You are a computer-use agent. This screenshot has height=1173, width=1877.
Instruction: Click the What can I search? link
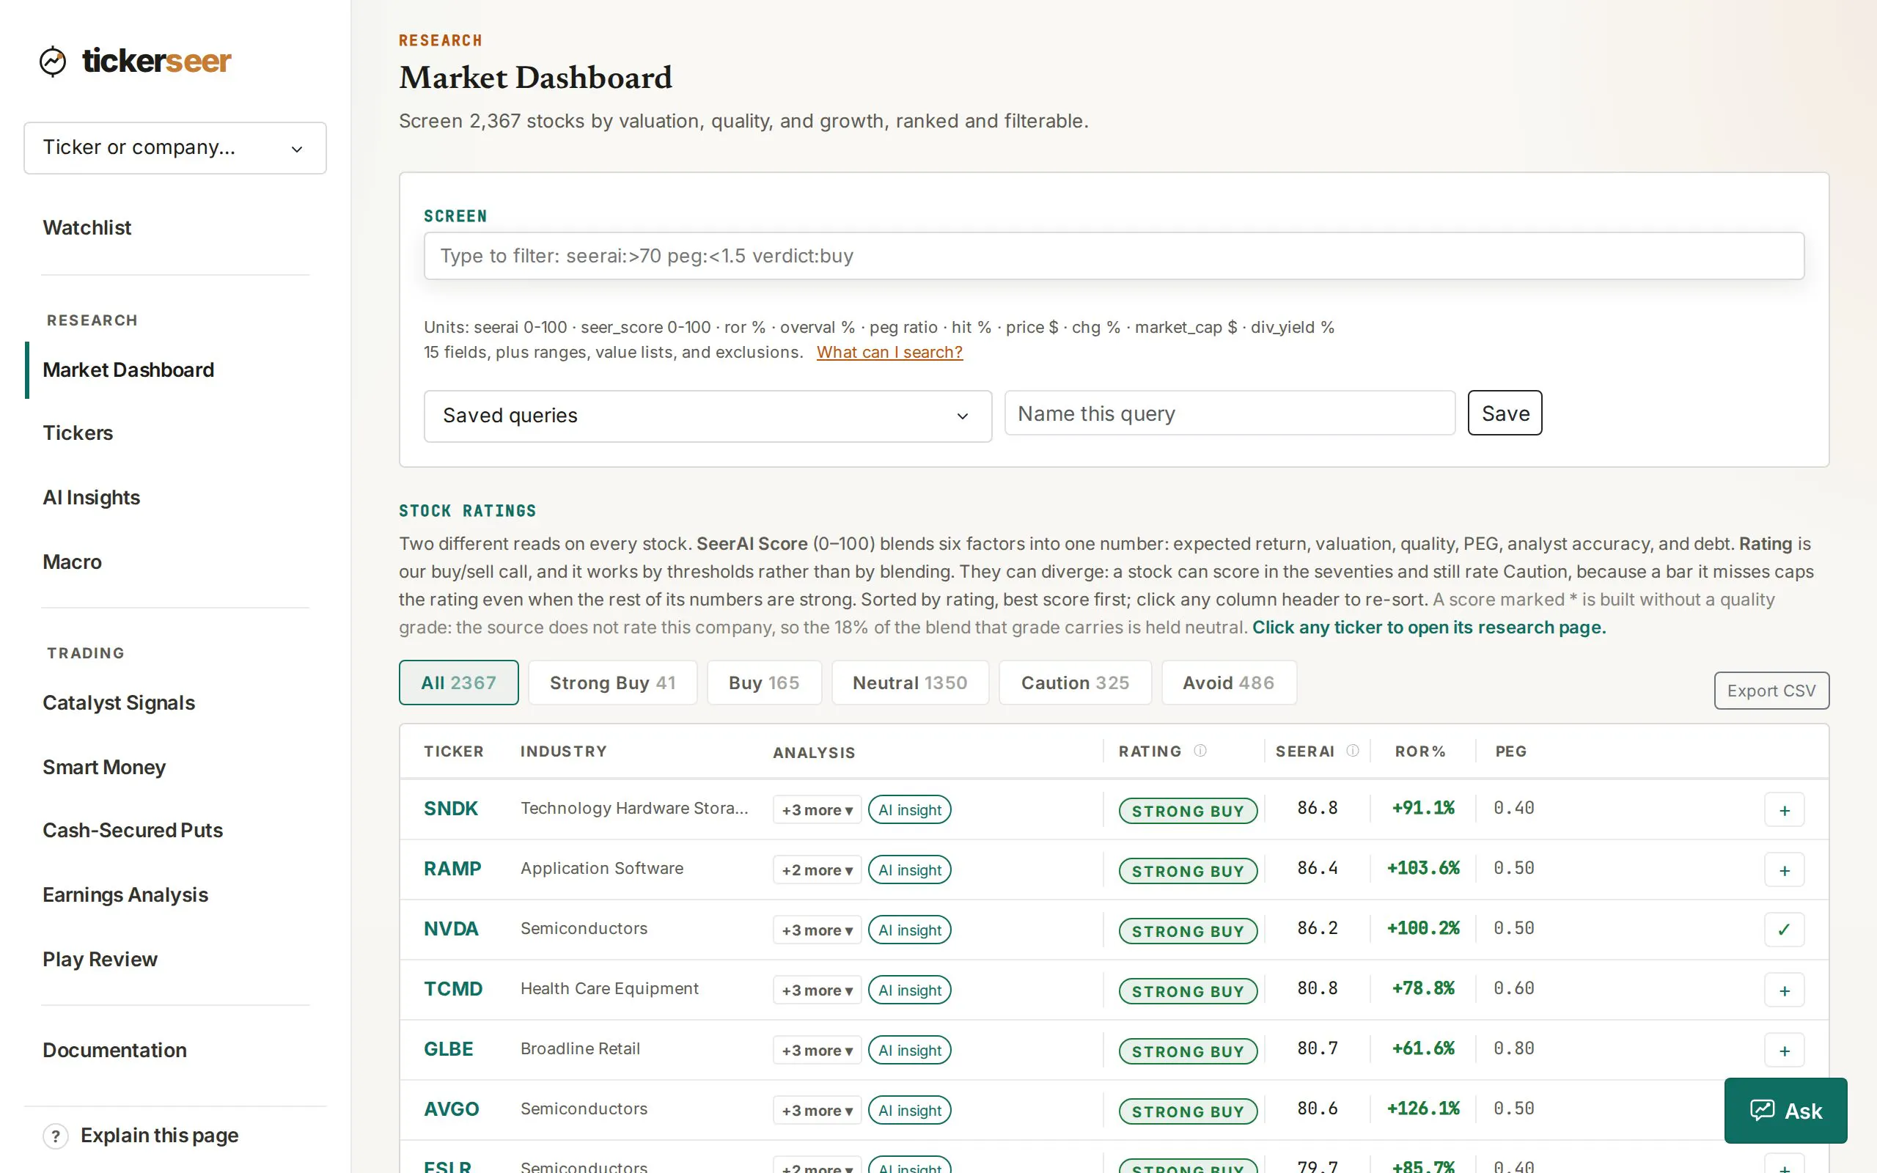889,352
